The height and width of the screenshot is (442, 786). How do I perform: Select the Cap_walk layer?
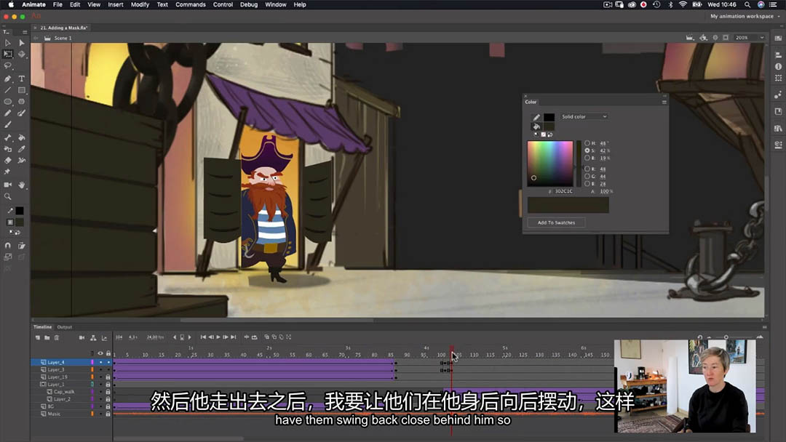point(64,392)
